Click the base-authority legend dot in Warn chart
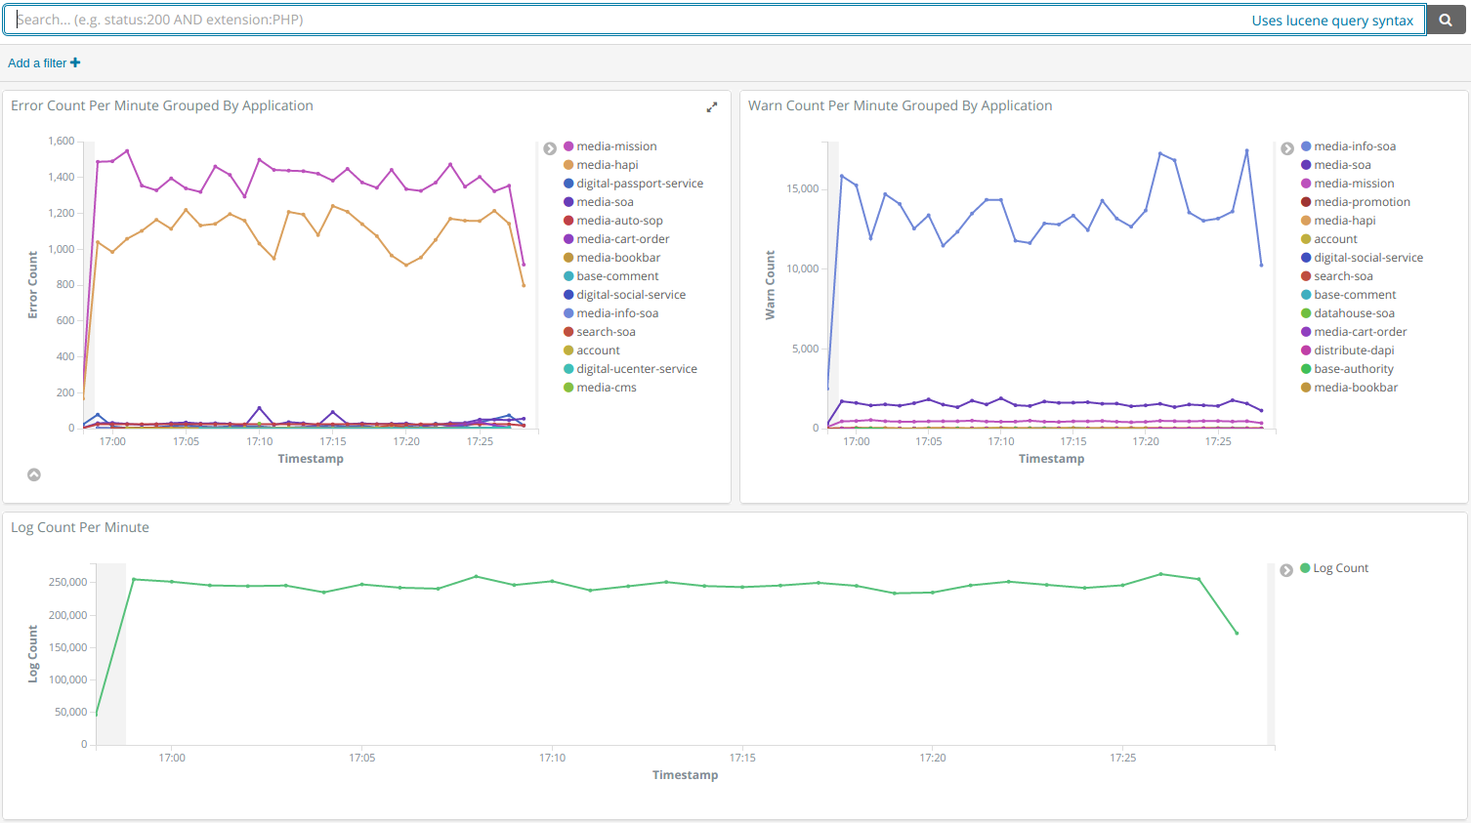 tap(1306, 369)
